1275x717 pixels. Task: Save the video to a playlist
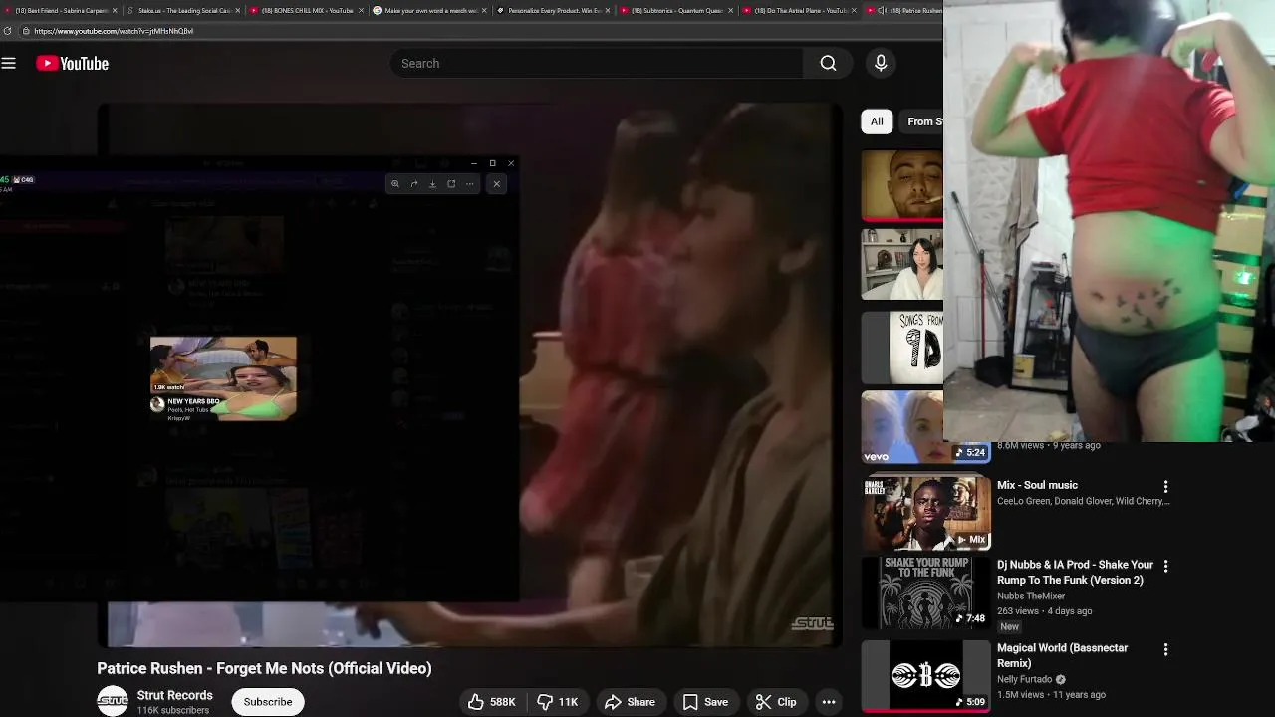pyautogui.click(x=705, y=702)
